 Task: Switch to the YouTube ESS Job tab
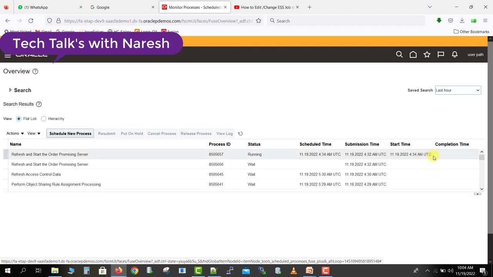[267, 7]
